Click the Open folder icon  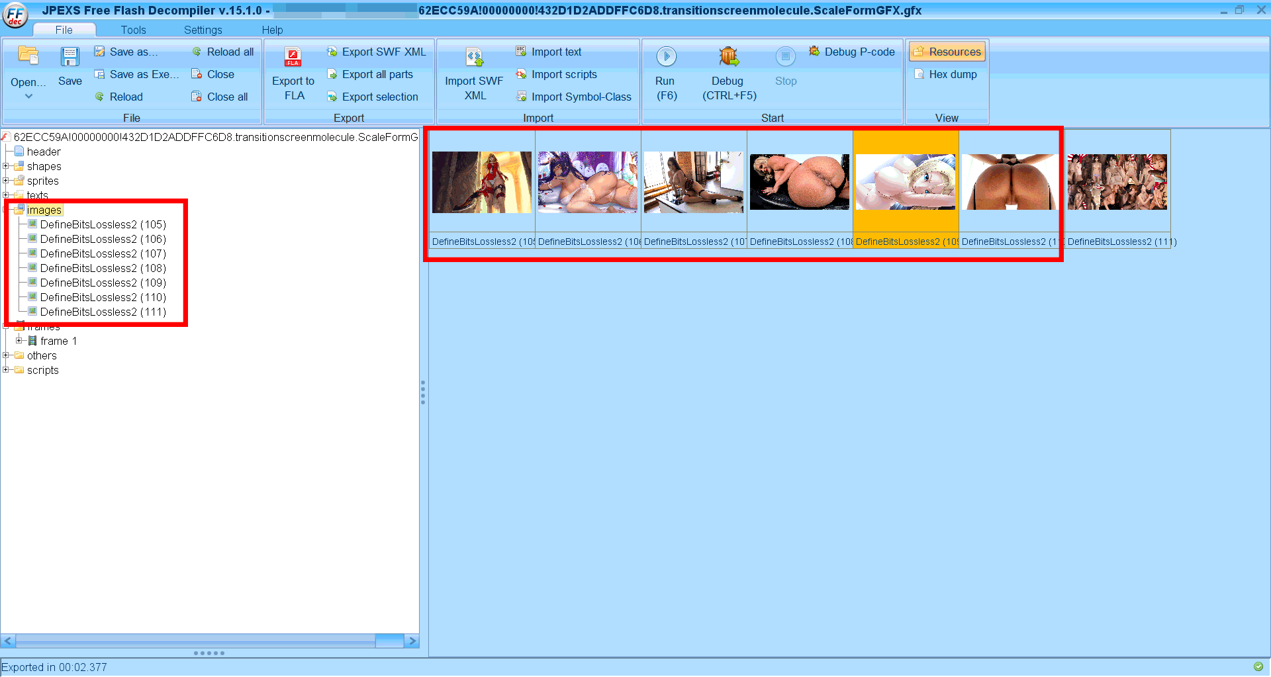(28, 55)
